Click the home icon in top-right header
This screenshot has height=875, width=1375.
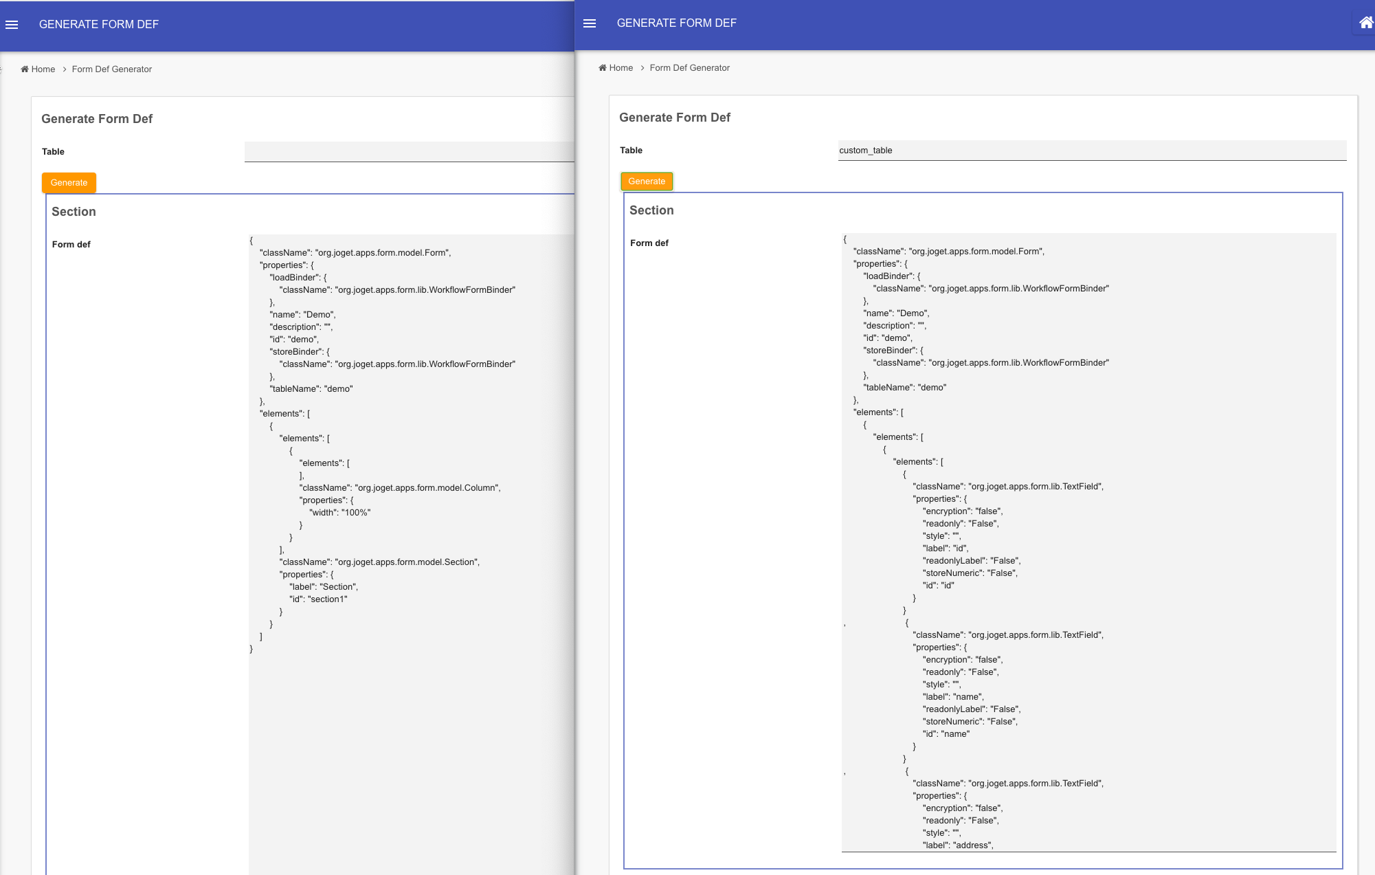[x=1365, y=23]
